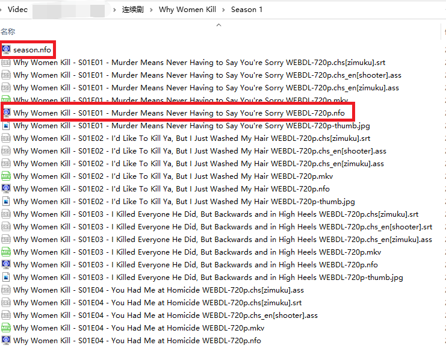Viewport: 446px width, 348px height.
Task: Click the S01E02 MKV video file icon
Action: click(x=6, y=176)
